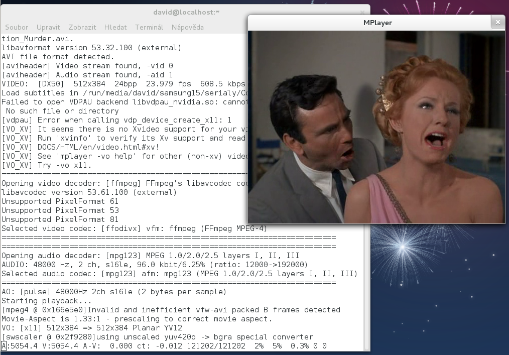Screen dimensions: 509x355
Task: Click "[mpeg4 @ 0x166e5e0]Invalid and inefficient" line
Action: coord(171,310)
